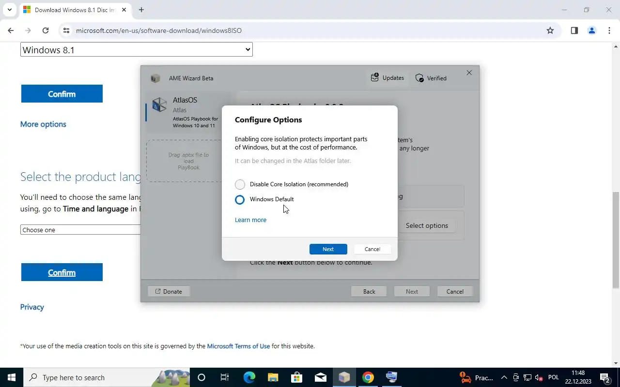This screenshot has width=620, height=387.
Task: Click the page vertical scrollbar thumb
Action: pyautogui.click(x=616, y=240)
